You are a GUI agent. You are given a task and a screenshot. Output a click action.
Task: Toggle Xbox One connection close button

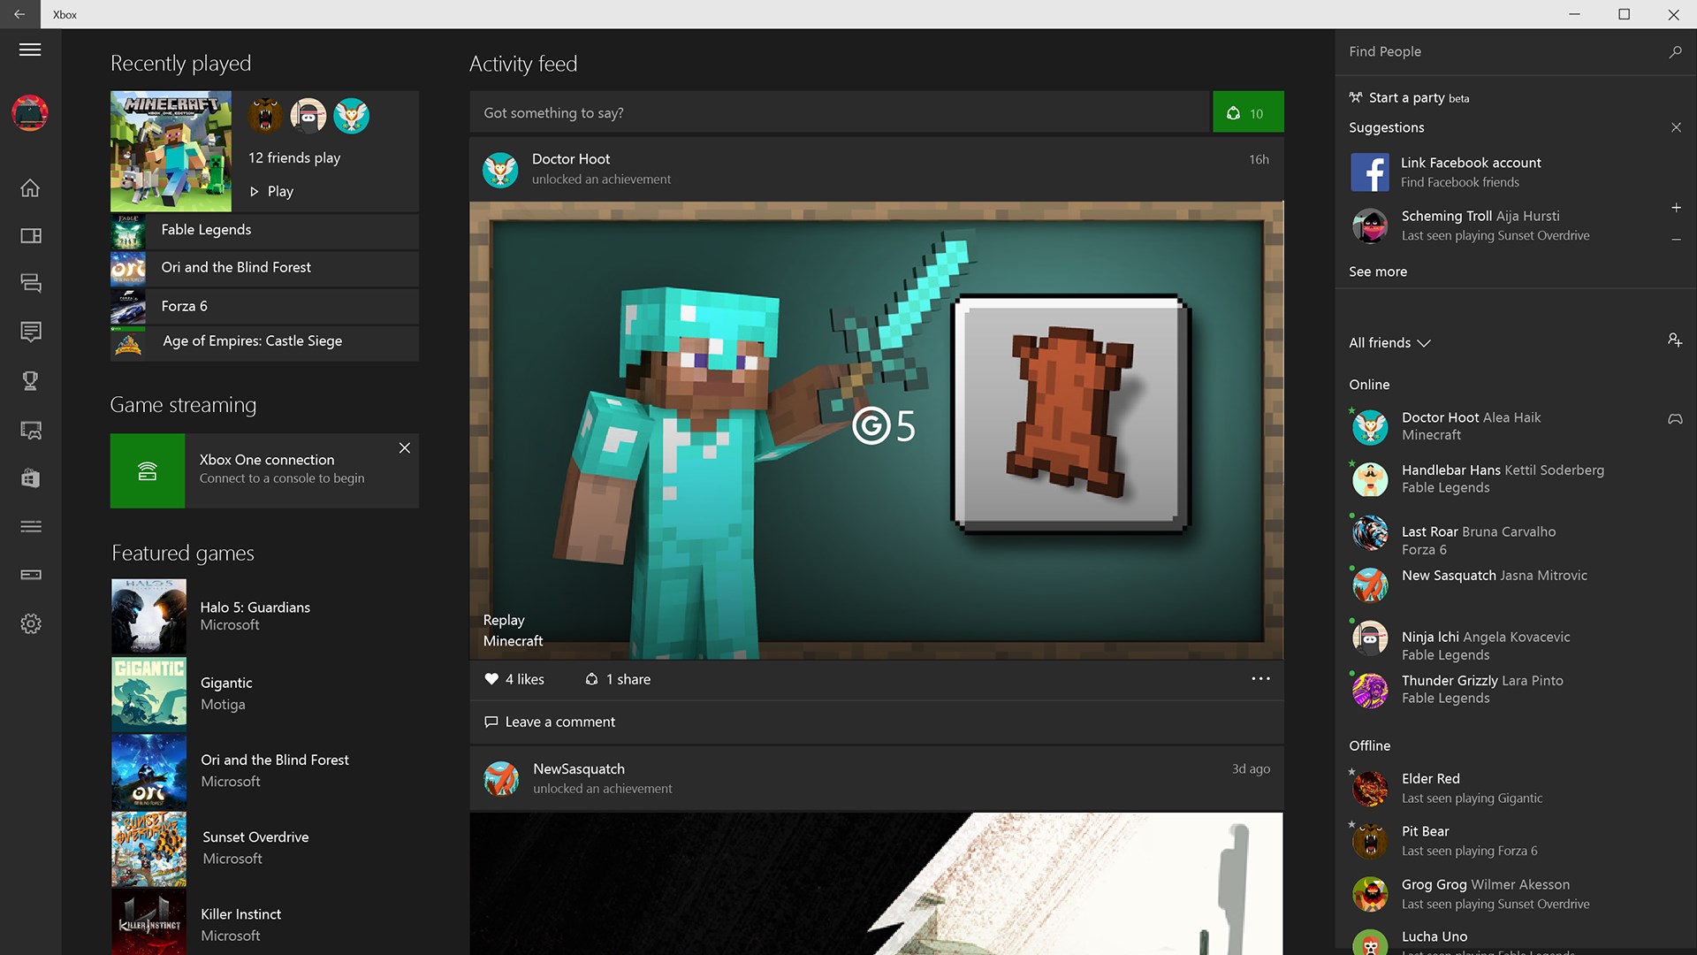tap(405, 447)
